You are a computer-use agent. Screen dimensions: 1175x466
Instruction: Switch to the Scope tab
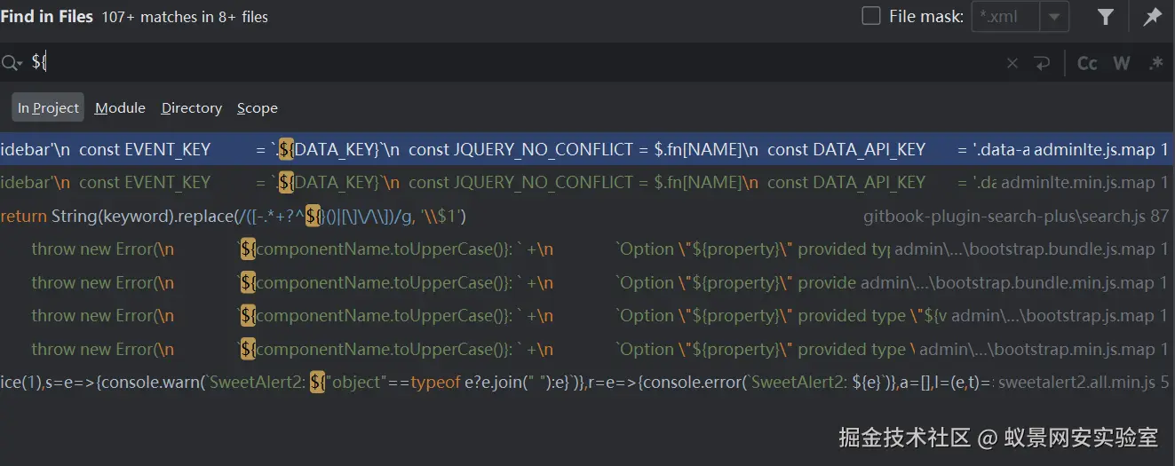[x=258, y=107]
